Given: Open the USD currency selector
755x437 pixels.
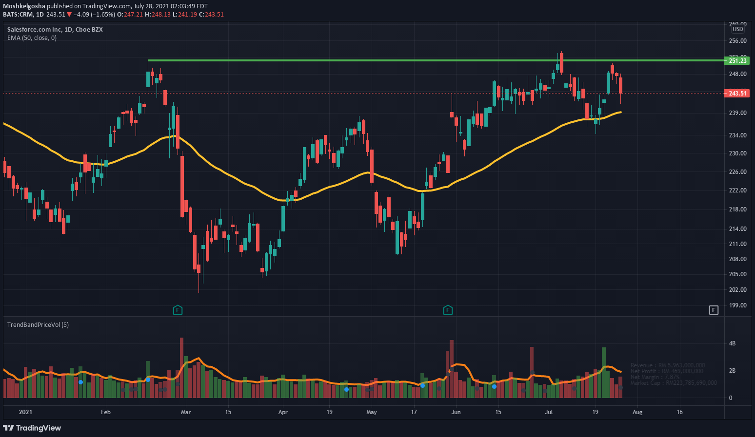Looking at the screenshot, I should point(738,29).
